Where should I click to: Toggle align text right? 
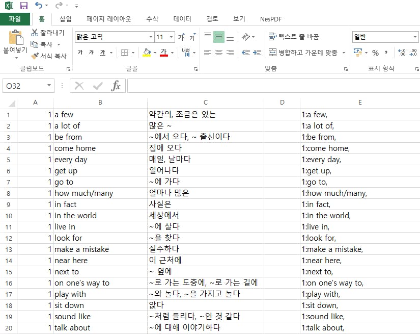(x=230, y=53)
